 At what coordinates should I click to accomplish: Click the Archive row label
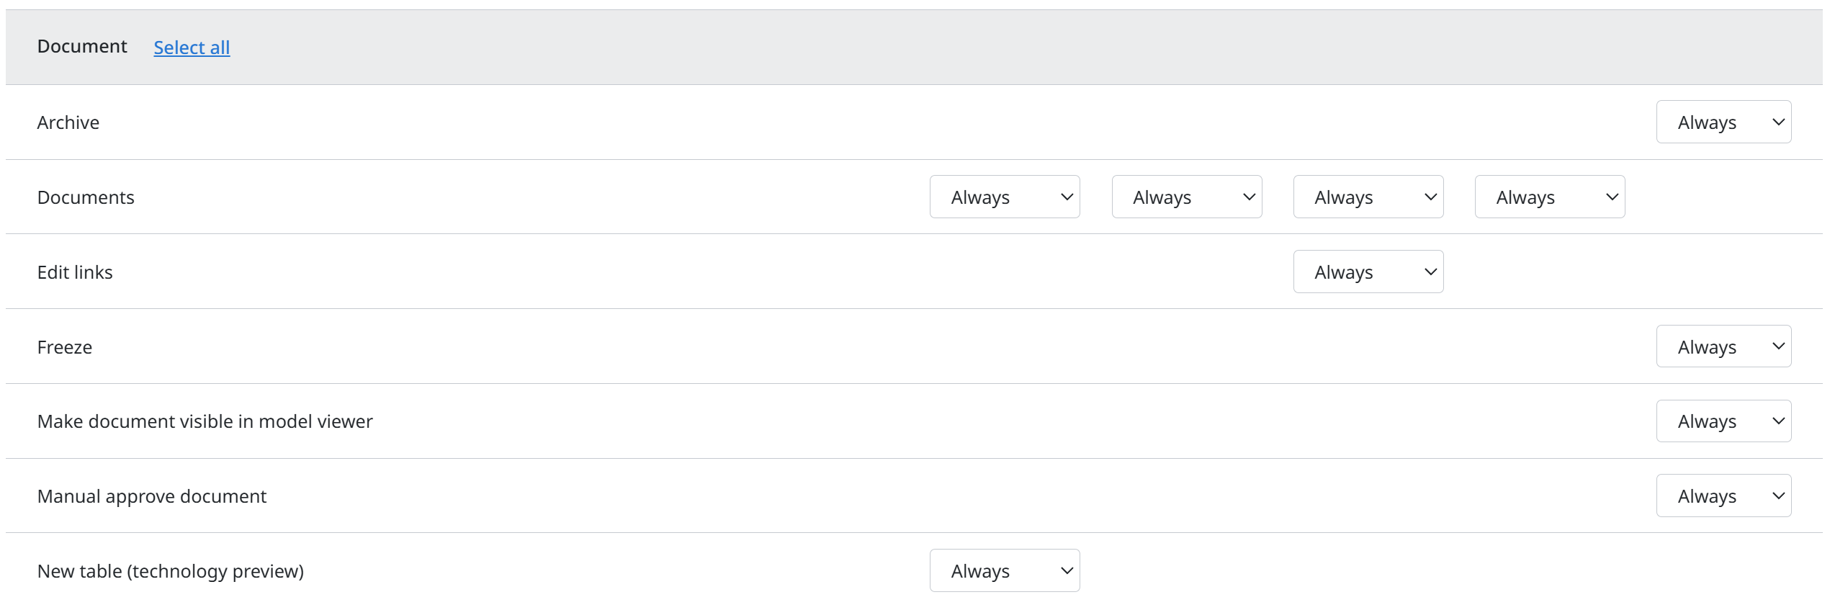pos(68,122)
